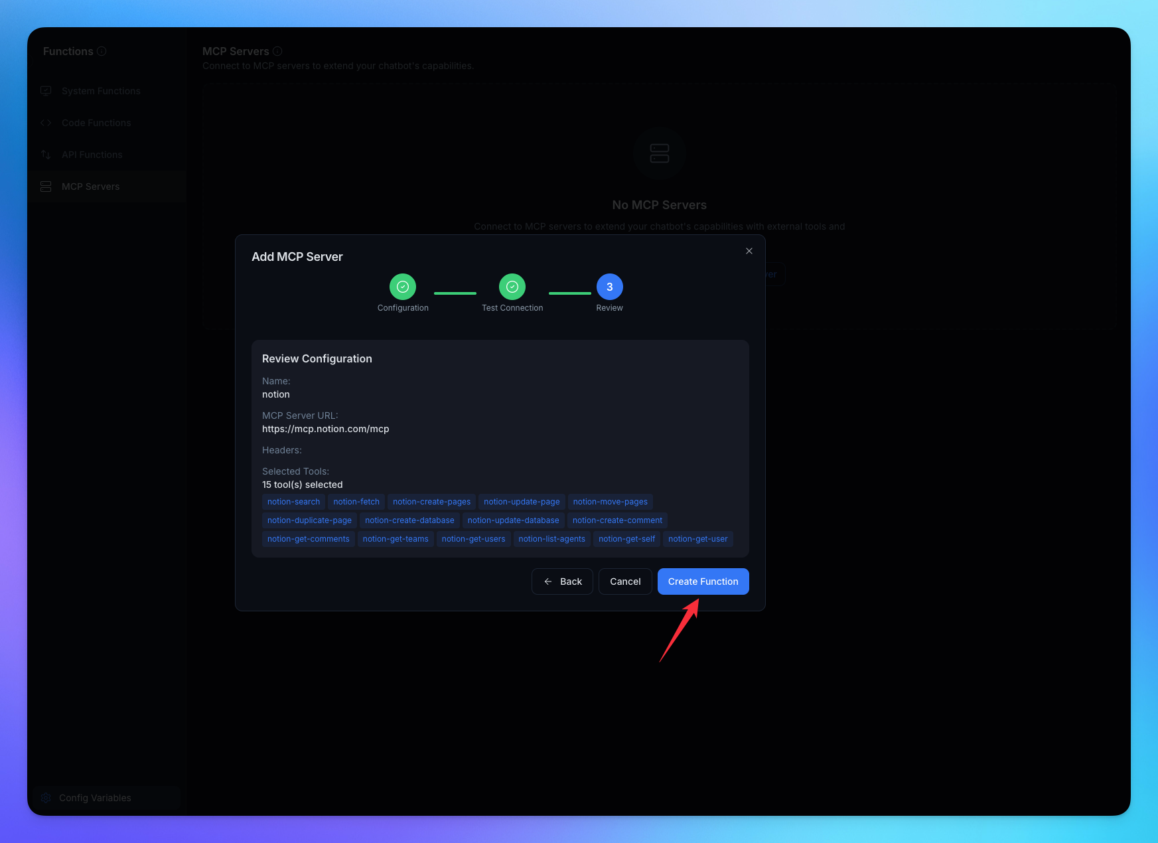Go back using the Back button
Screen dimensions: 1158x843
561,581
